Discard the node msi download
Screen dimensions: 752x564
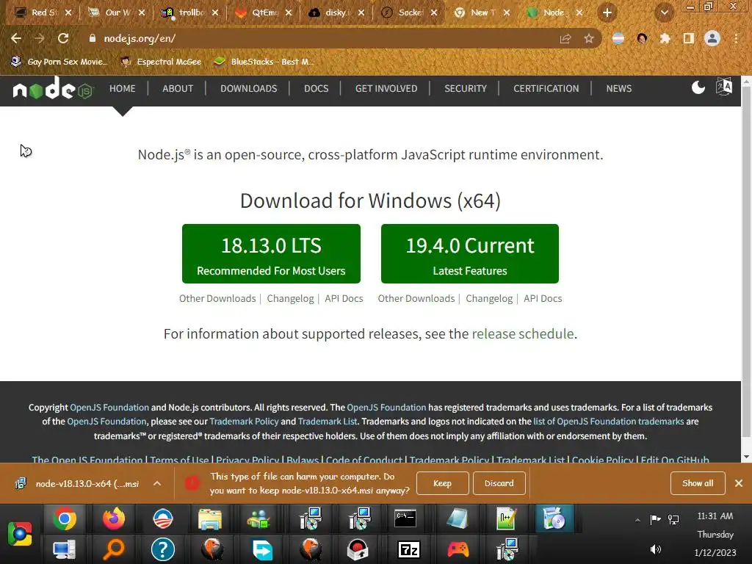point(499,483)
